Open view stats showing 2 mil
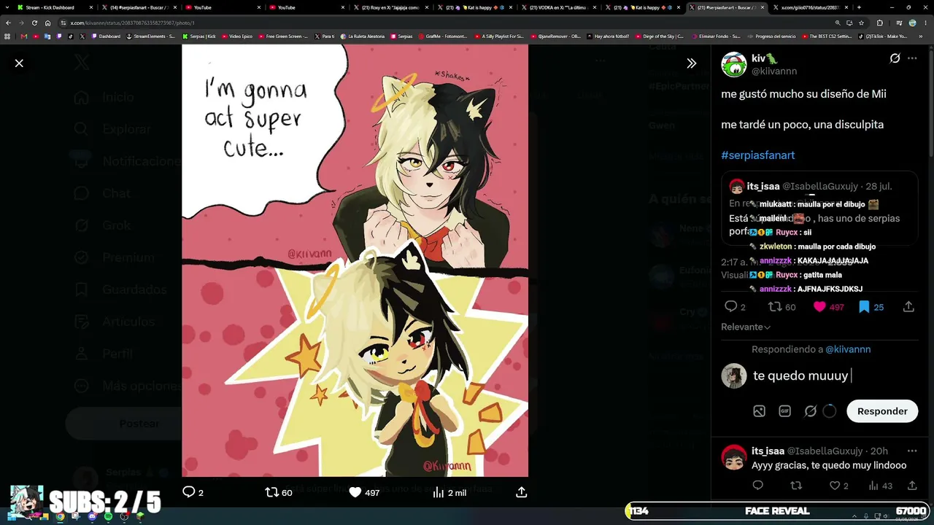This screenshot has width=934, height=525. coord(449,493)
